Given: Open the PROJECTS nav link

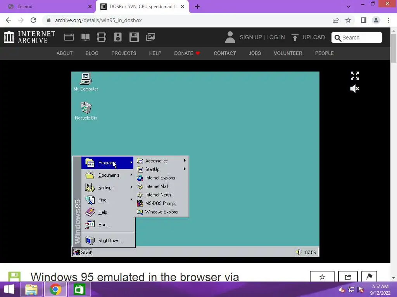Looking at the screenshot, I should (x=124, y=53).
